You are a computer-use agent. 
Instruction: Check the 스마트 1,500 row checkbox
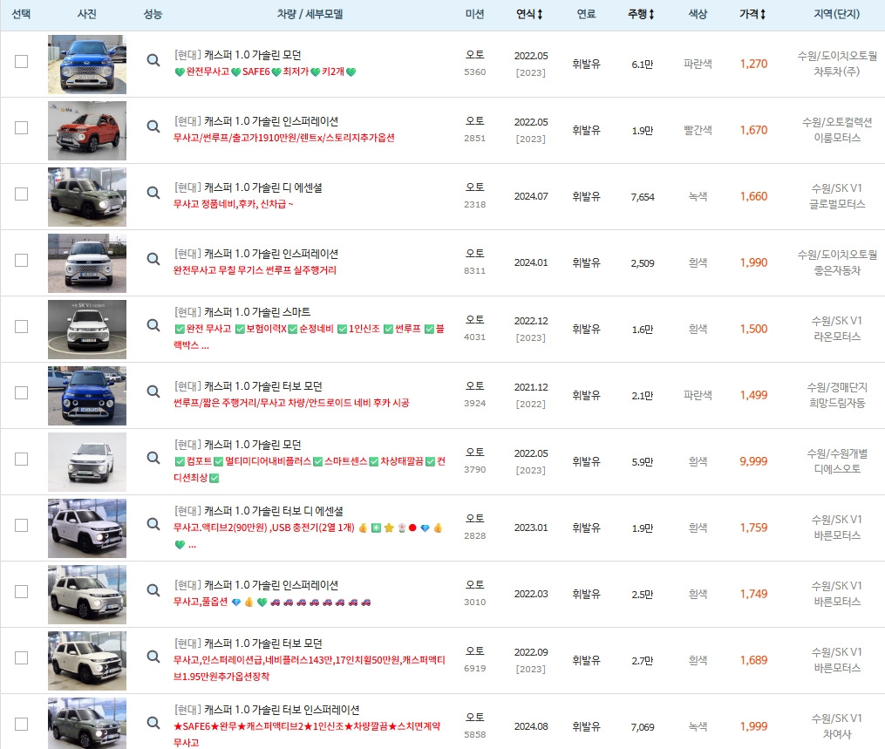22,327
